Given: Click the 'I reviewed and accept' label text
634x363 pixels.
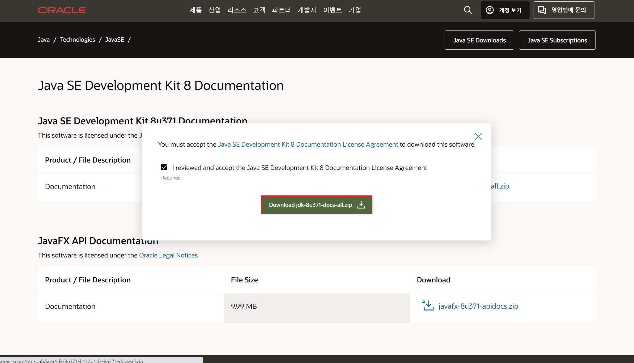Looking at the screenshot, I should point(299,168).
